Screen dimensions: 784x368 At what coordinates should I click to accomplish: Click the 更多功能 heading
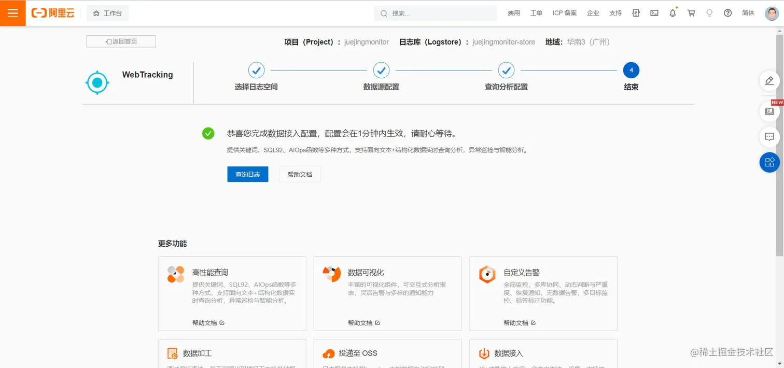pos(172,244)
